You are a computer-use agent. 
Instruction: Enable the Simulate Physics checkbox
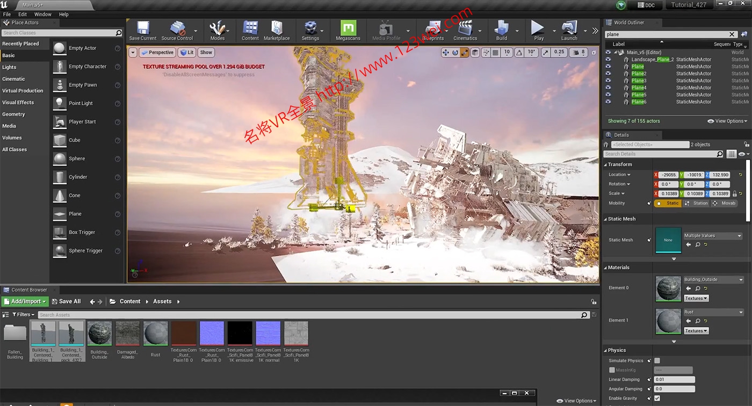pos(657,361)
